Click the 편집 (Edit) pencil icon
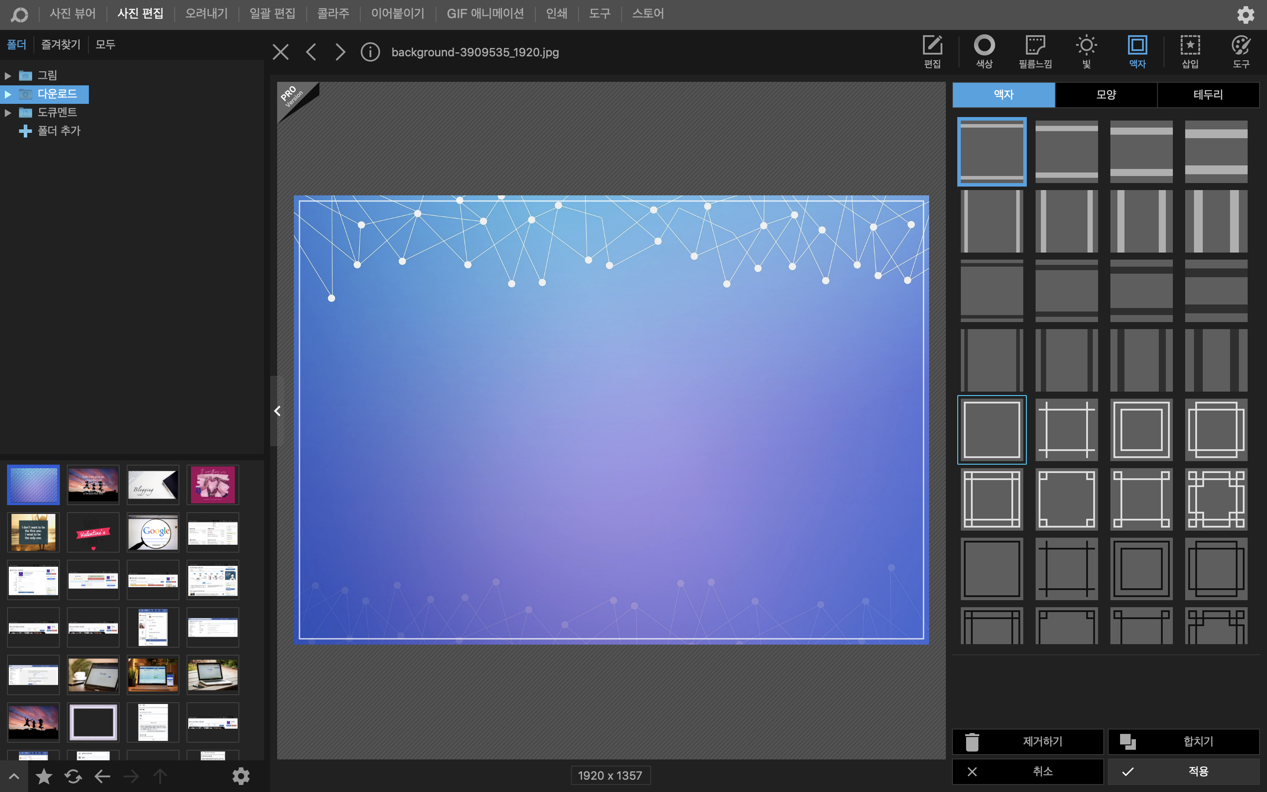Viewport: 1267px width, 792px height. pos(932,51)
